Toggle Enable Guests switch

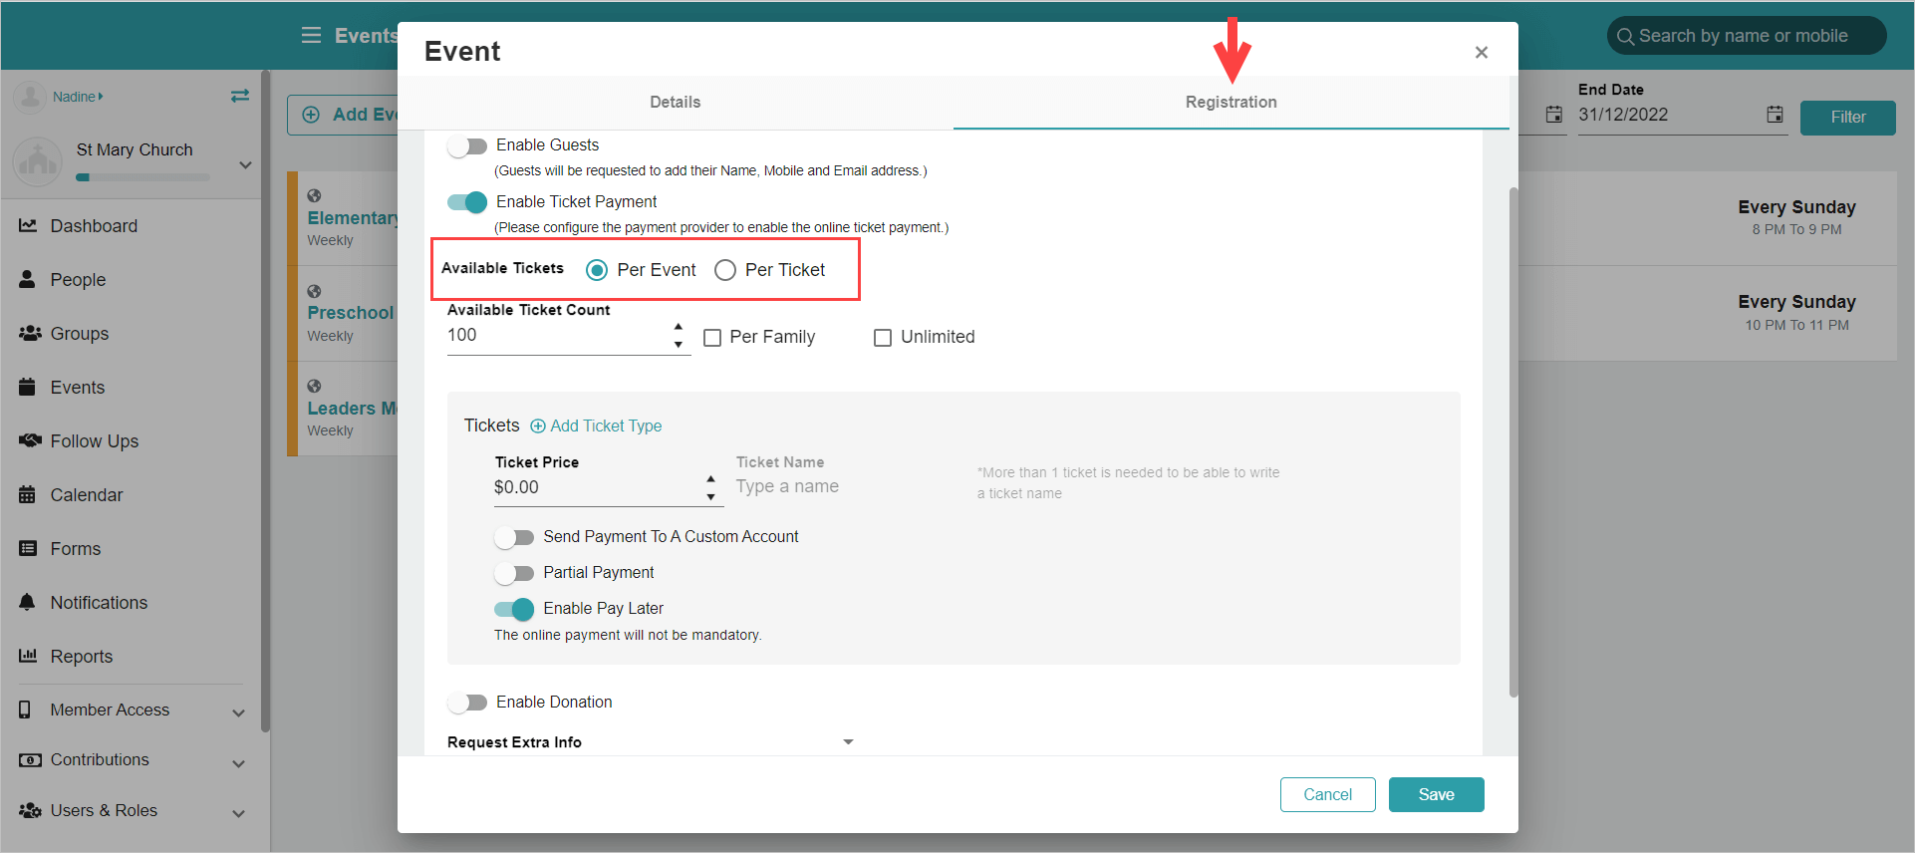point(467,146)
